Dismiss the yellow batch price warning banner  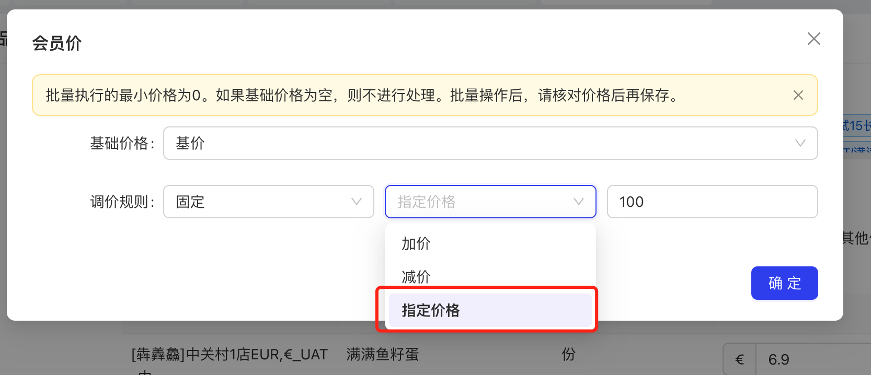coord(798,95)
